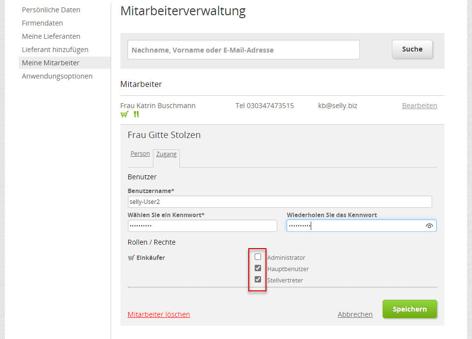The width and height of the screenshot is (472, 339).
Task: Open Persönliche Daten in the sidebar
Action: (x=51, y=10)
